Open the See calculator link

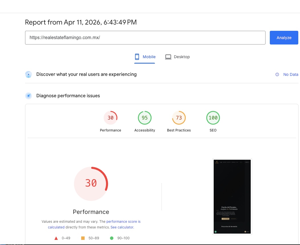122,227
